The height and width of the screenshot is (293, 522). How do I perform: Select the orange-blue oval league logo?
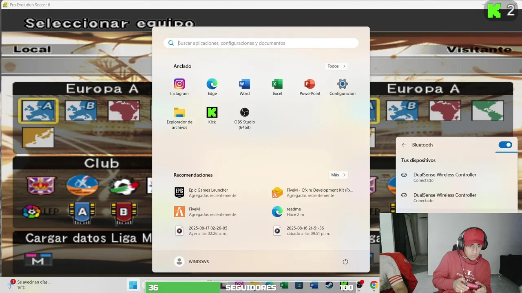(83, 185)
